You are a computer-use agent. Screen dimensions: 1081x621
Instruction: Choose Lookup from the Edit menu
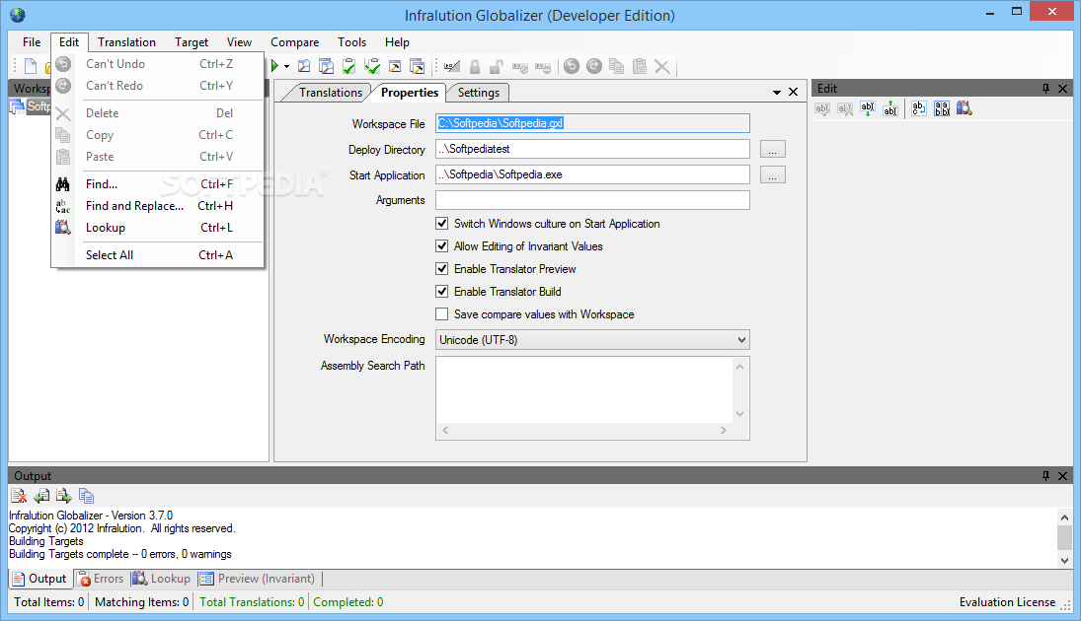(158, 227)
